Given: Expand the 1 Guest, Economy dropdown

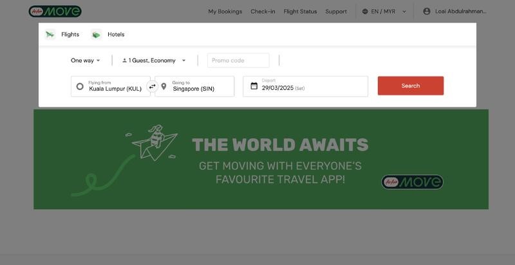Looking at the screenshot, I should (x=154, y=60).
